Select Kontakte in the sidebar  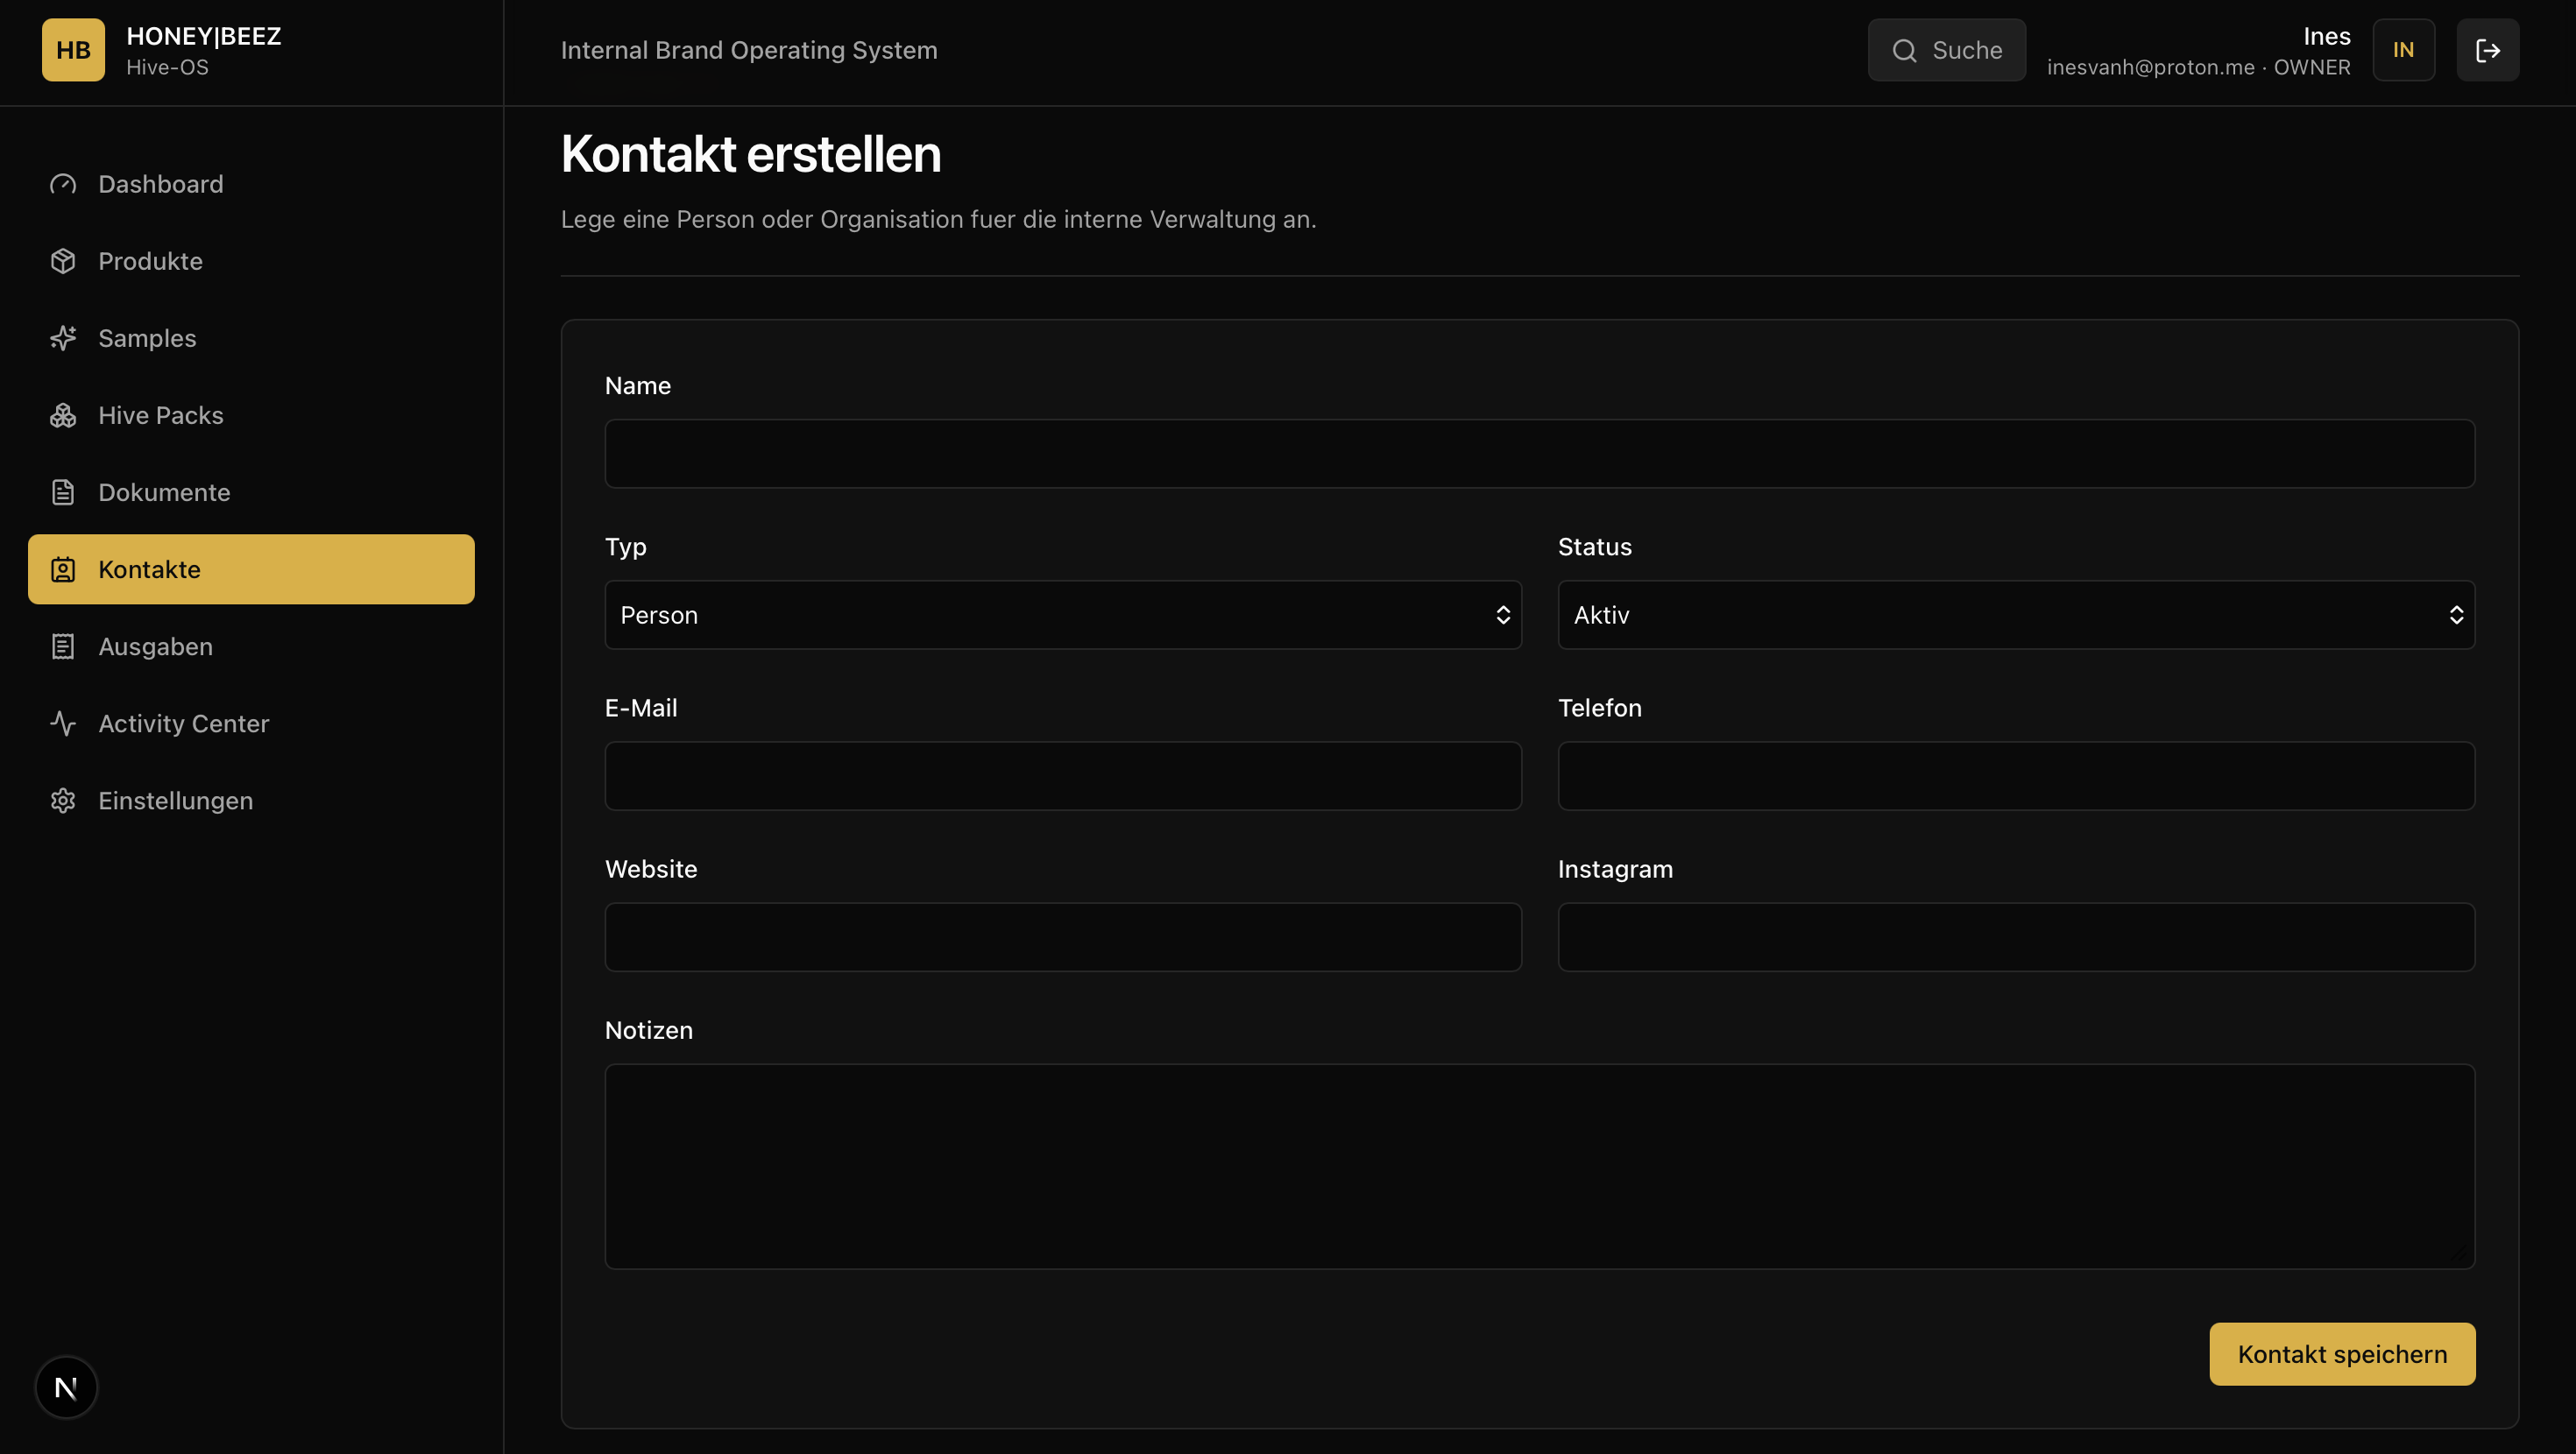pyautogui.click(x=251, y=569)
